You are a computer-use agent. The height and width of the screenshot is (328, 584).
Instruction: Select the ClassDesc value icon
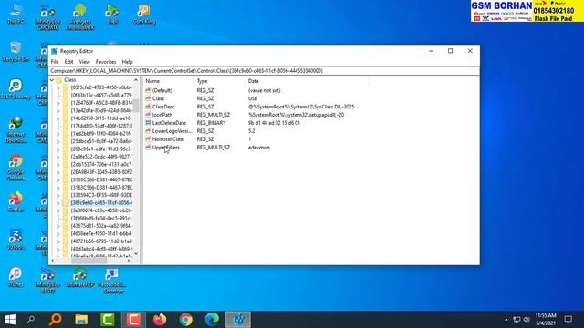click(148, 107)
